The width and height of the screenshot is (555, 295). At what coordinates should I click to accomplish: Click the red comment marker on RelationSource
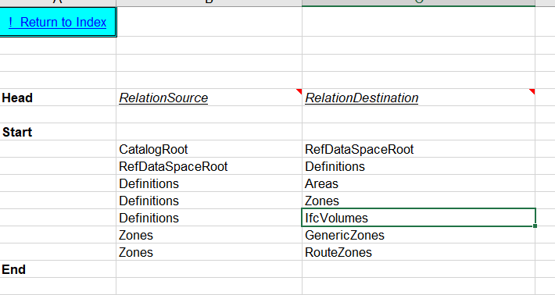click(x=299, y=91)
